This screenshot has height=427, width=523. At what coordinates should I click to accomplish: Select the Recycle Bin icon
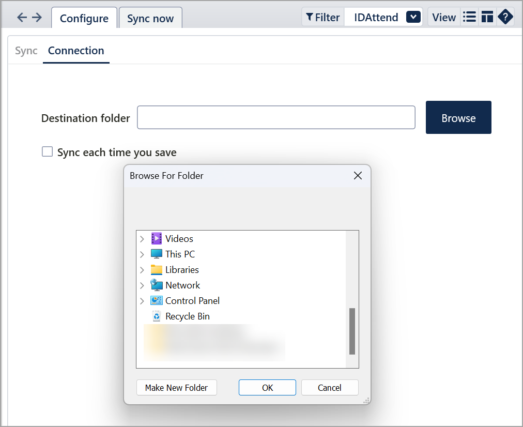[x=156, y=316]
